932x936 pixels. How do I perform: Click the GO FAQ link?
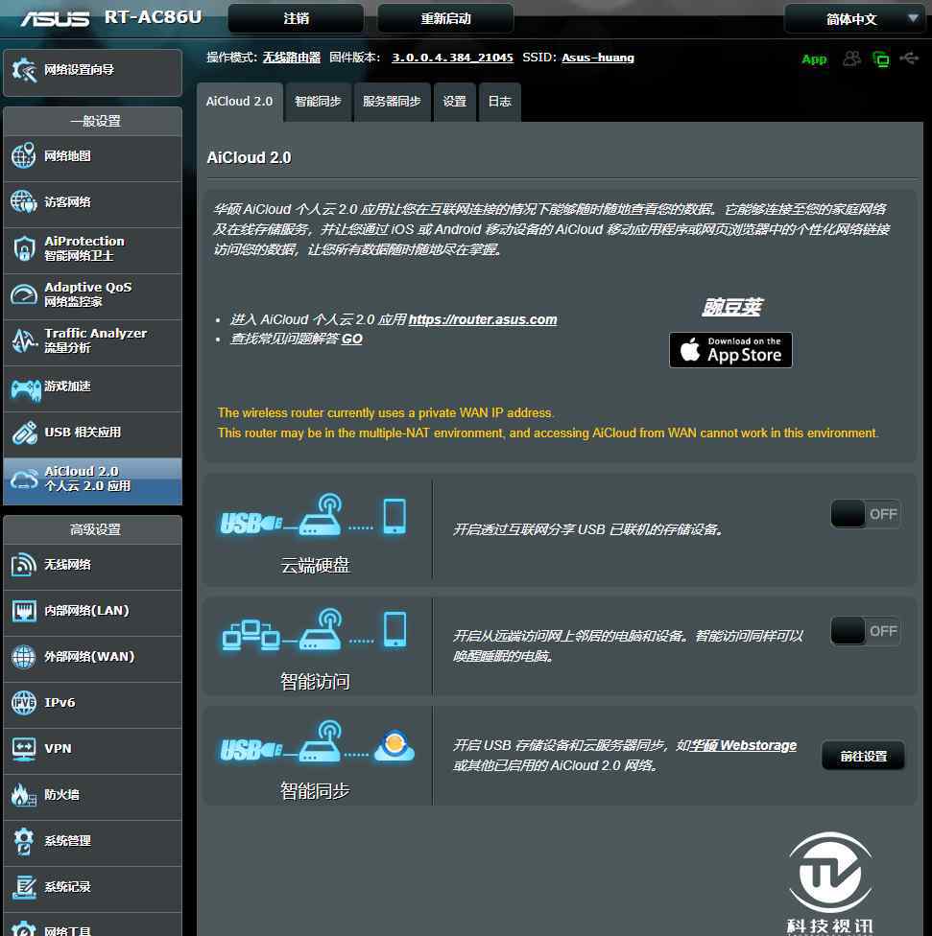(x=352, y=339)
